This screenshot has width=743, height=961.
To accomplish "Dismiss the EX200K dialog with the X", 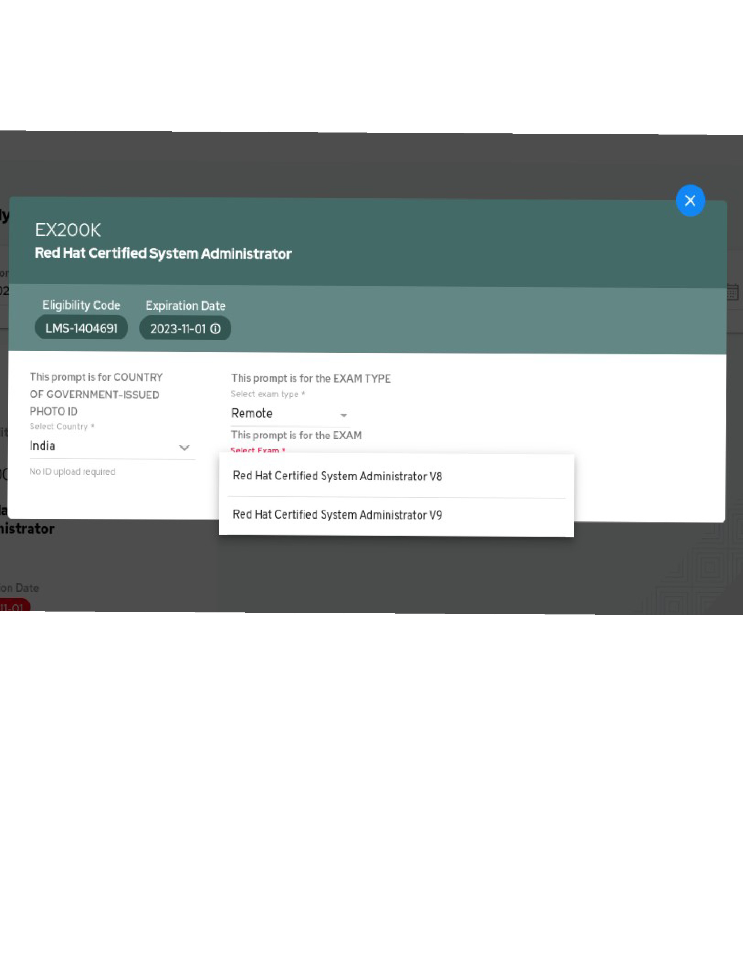I will tap(690, 200).
